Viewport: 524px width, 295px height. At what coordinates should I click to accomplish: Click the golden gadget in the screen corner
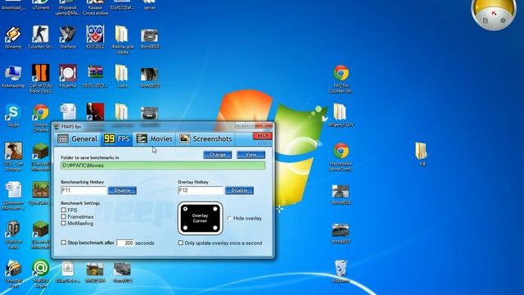pos(494,13)
